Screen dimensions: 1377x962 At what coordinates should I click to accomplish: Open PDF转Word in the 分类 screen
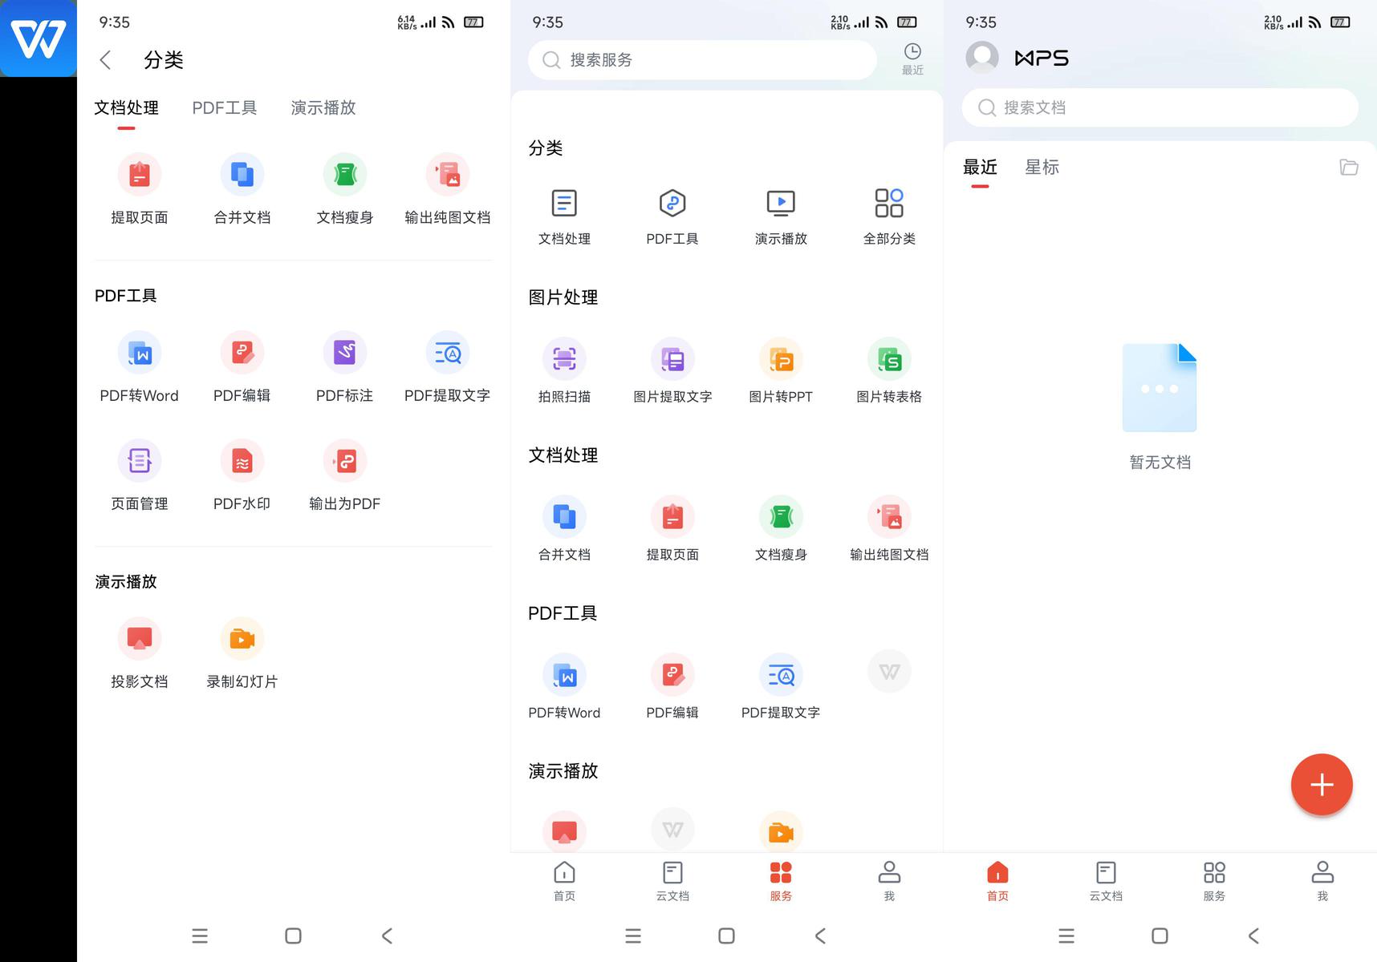[140, 367]
